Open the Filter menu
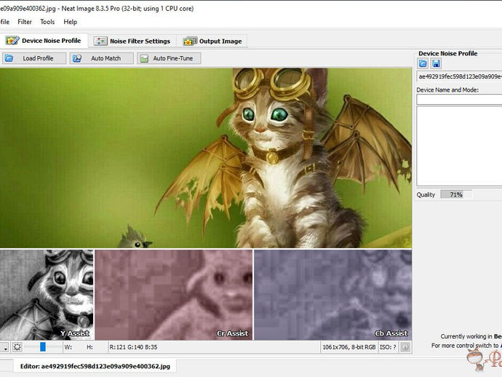This screenshot has width=502, height=377. [x=25, y=22]
